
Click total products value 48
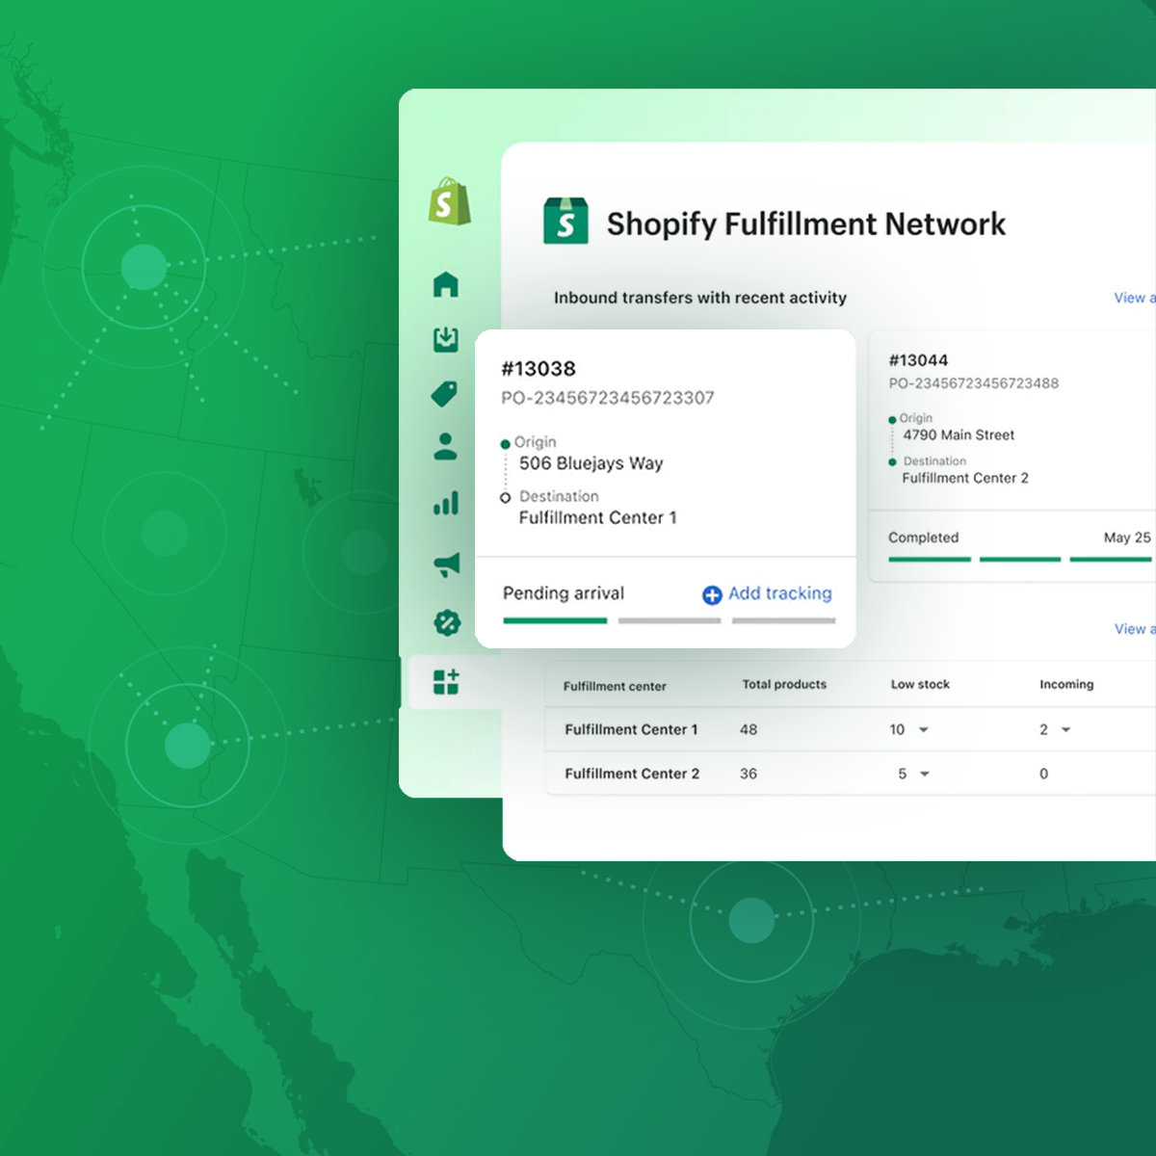[749, 730]
